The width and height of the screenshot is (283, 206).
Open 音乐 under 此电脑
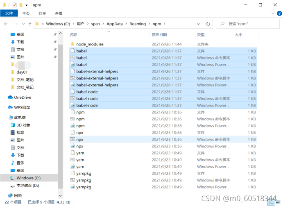tap(20, 163)
